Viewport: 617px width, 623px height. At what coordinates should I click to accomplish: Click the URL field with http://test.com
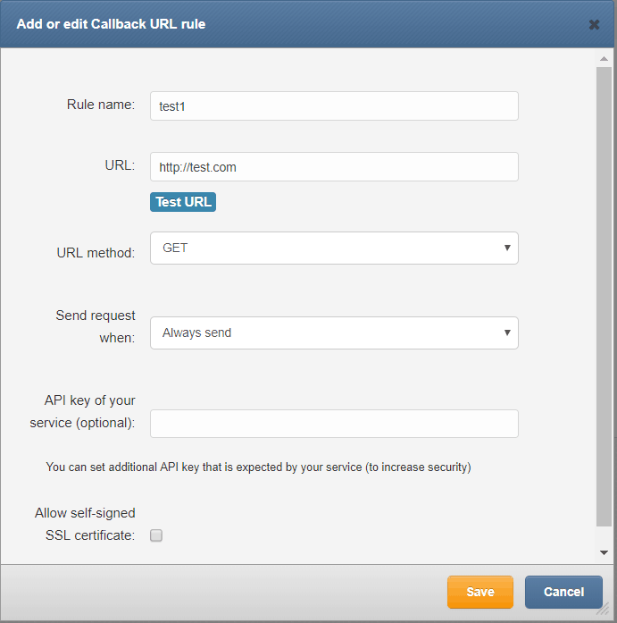click(x=334, y=167)
